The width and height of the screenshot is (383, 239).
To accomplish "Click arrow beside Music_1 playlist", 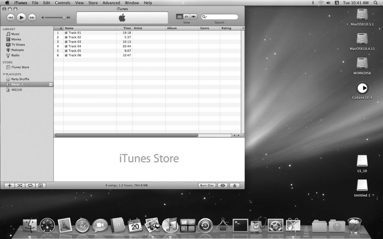I will [51, 85].
